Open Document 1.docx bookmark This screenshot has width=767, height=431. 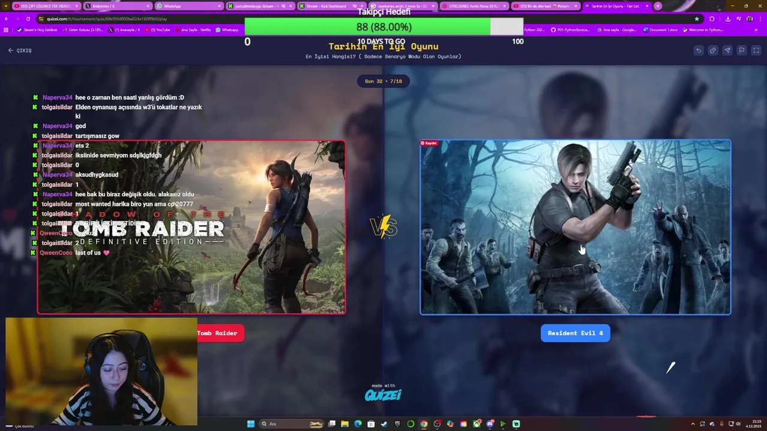[660, 29]
